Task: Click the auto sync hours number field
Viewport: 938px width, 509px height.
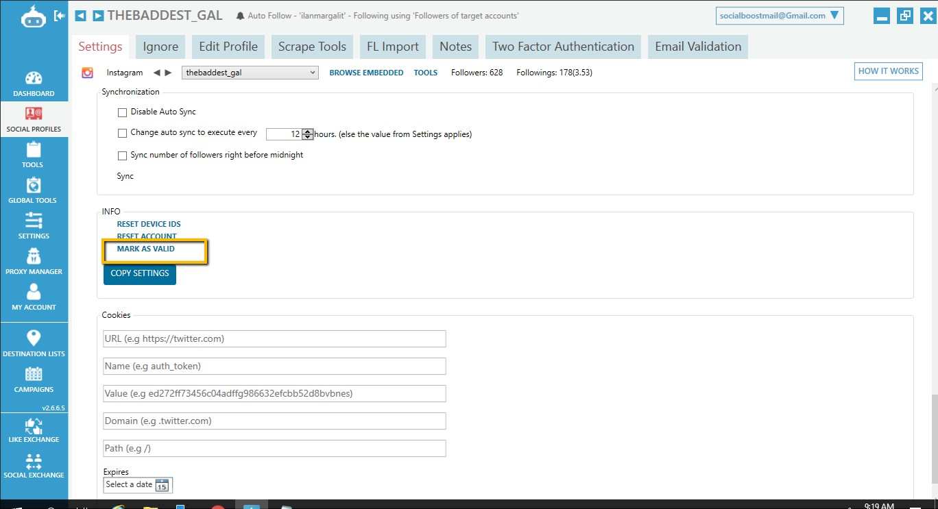Action: tap(284, 134)
